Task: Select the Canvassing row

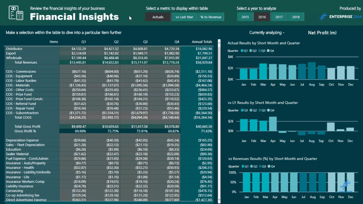Action: tap(109, 191)
